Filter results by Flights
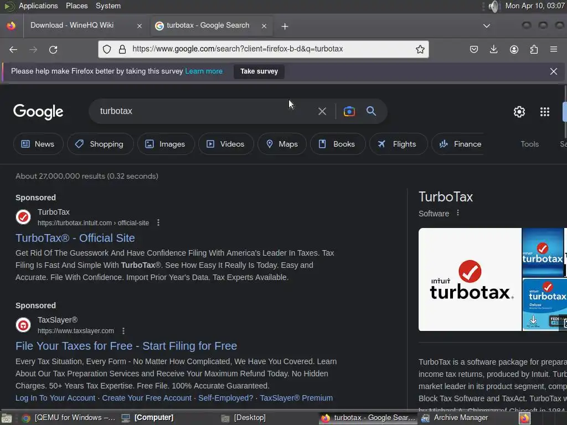The image size is (567, 425). coord(398,144)
